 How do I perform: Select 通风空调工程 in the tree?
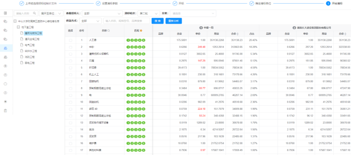pyautogui.click(x=32, y=39)
